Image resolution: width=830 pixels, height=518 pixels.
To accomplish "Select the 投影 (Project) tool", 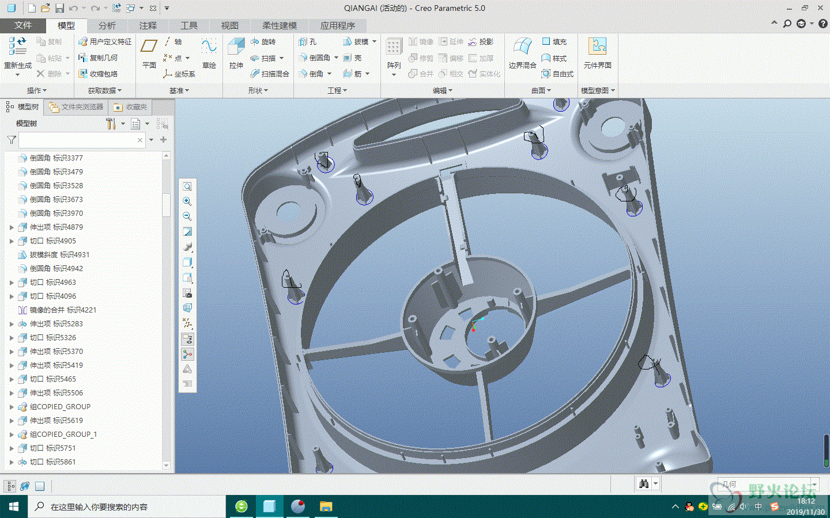I will tap(481, 42).
